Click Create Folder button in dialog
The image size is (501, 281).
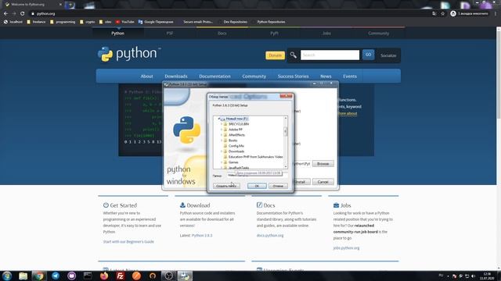(226, 186)
